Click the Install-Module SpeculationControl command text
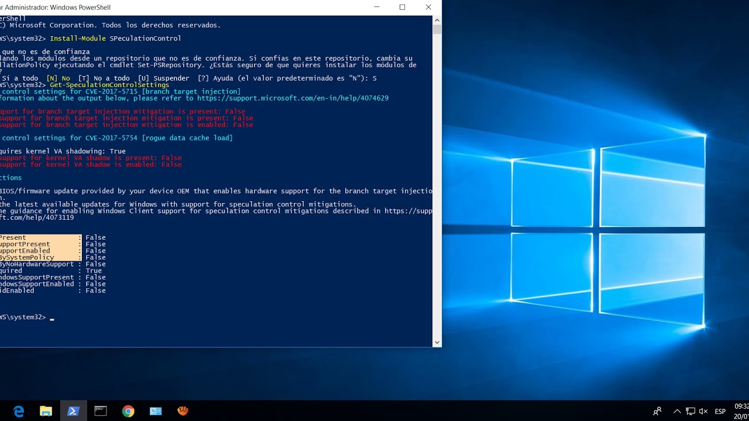The image size is (749, 421). 115,39
